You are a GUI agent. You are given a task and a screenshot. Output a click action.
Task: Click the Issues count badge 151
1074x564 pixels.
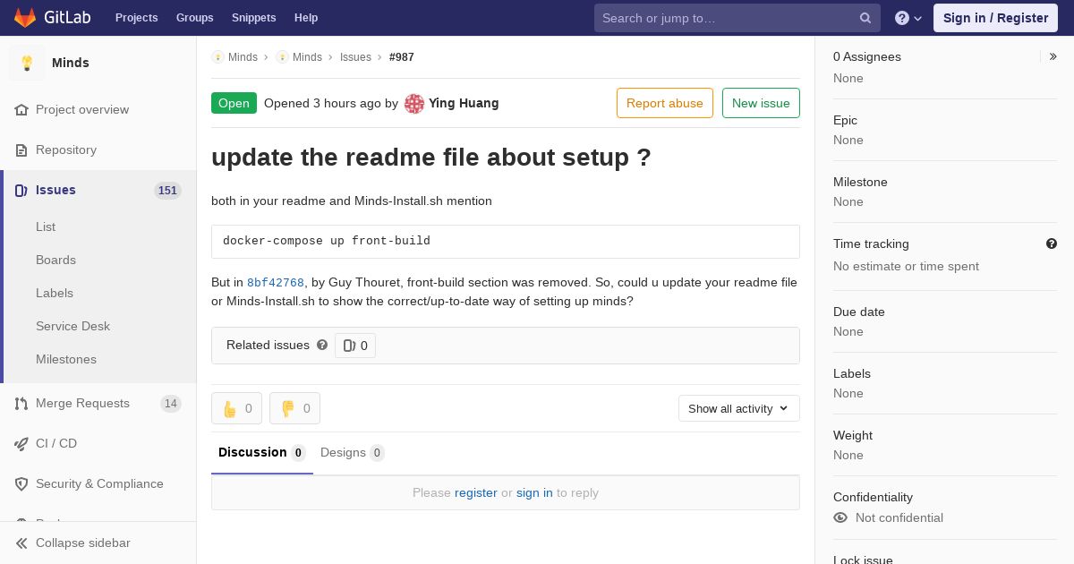pyautogui.click(x=167, y=191)
